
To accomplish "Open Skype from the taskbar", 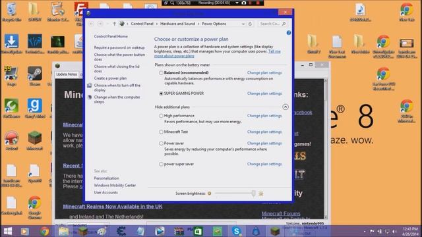I will click(x=236, y=231).
